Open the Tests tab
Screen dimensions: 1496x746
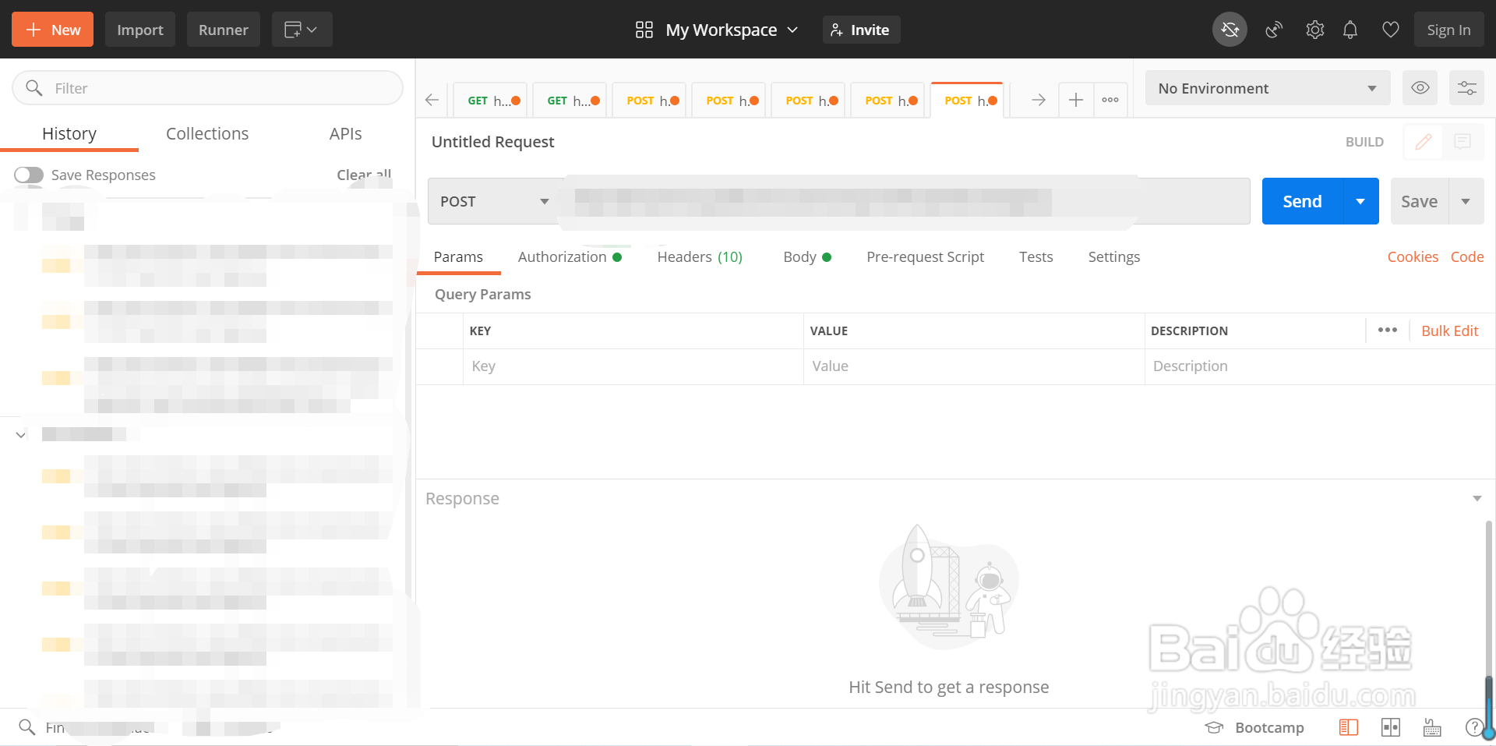(x=1036, y=256)
